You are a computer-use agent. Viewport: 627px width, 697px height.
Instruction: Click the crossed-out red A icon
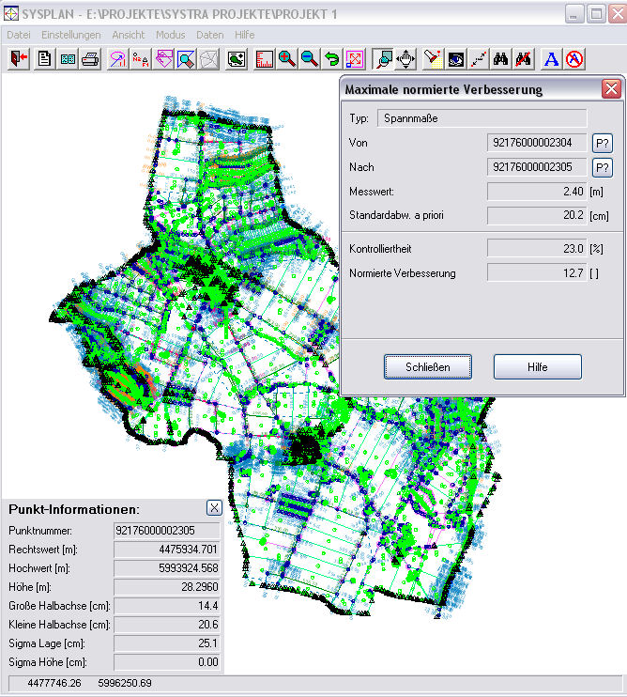[x=574, y=59]
